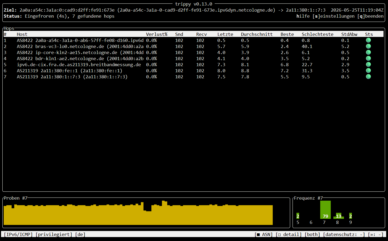
Task: Click the tallest frequency bar labeled 79
Action: pyautogui.click(x=325, y=210)
